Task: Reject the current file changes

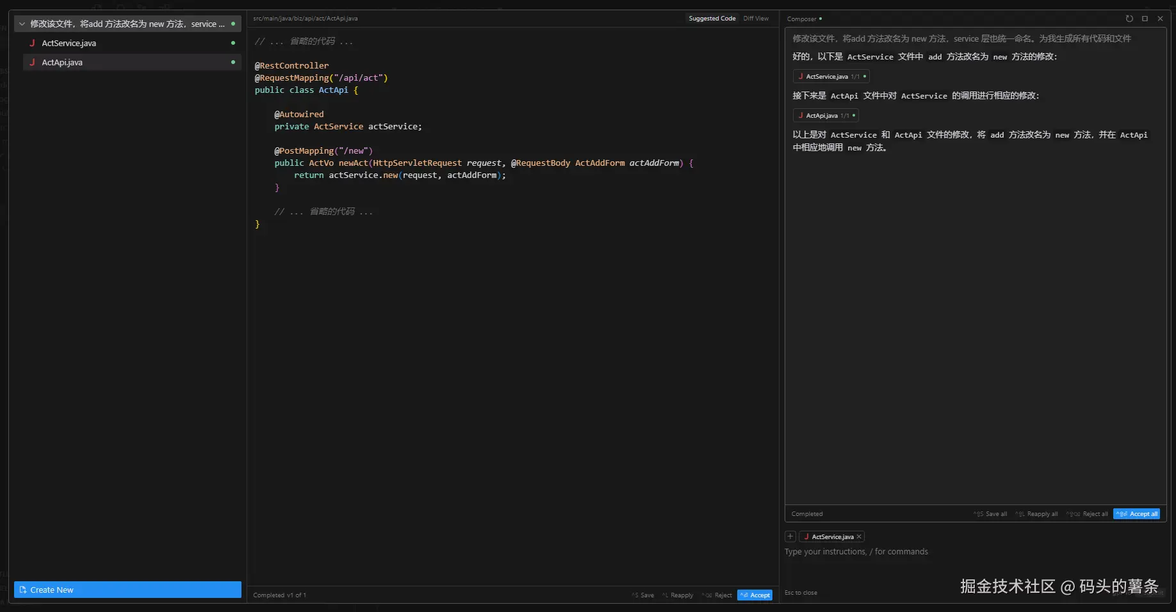Action: [718, 595]
